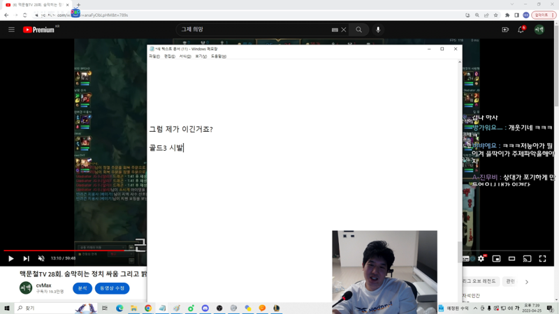Go to the YouTube Premium home logo
The width and height of the screenshot is (559, 314).
39,29
